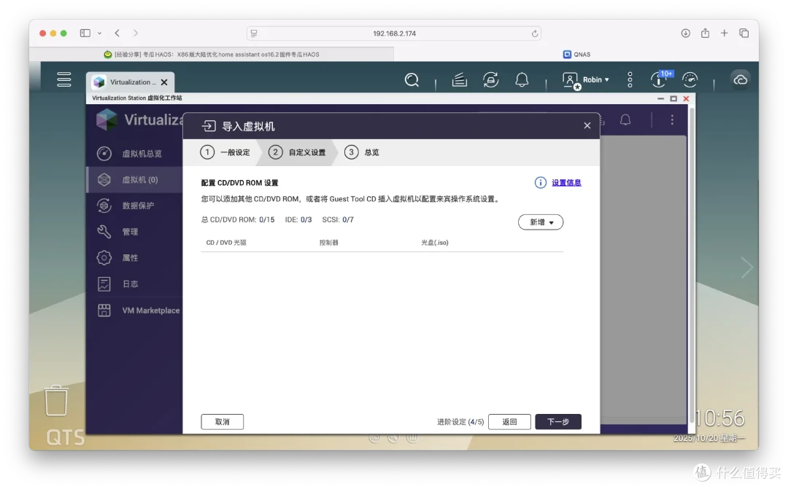
Task: Click the 日志 log icon
Action: pyautogui.click(x=104, y=284)
